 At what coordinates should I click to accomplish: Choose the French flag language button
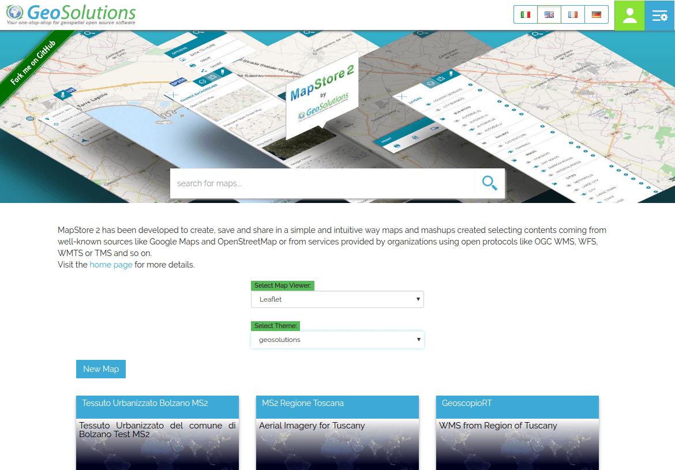[573, 15]
